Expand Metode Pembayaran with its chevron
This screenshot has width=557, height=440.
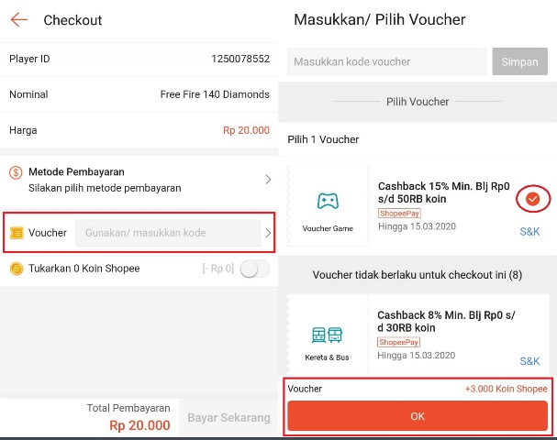tap(268, 180)
